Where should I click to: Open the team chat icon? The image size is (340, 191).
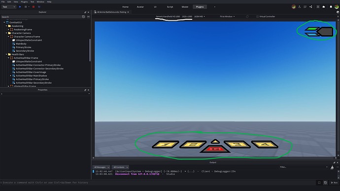305,7
